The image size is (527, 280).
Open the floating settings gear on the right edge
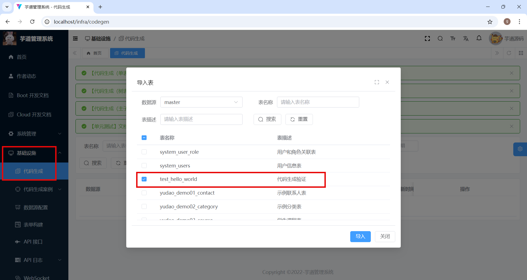coord(520,149)
